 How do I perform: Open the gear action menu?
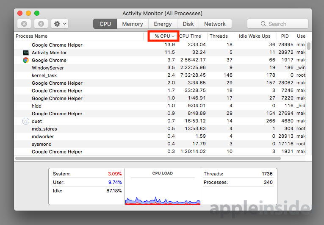pyautogui.click(x=60, y=24)
